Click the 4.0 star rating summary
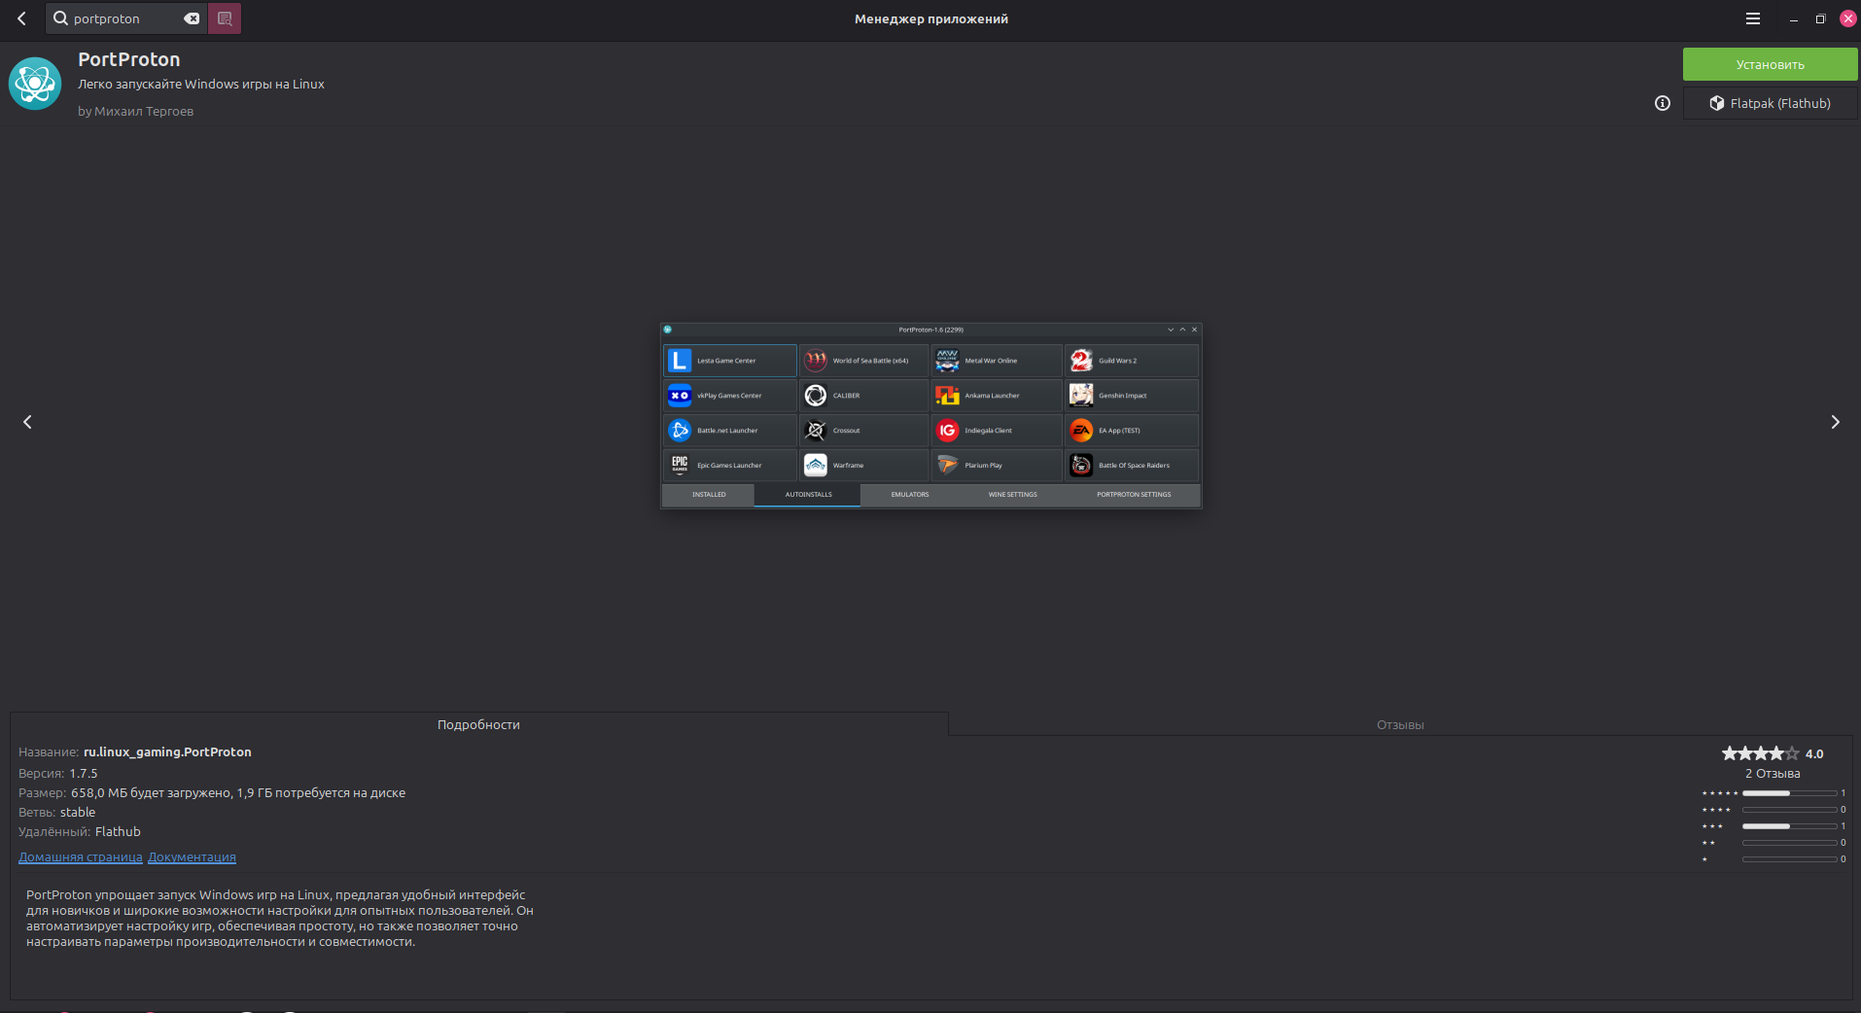 1772,753
